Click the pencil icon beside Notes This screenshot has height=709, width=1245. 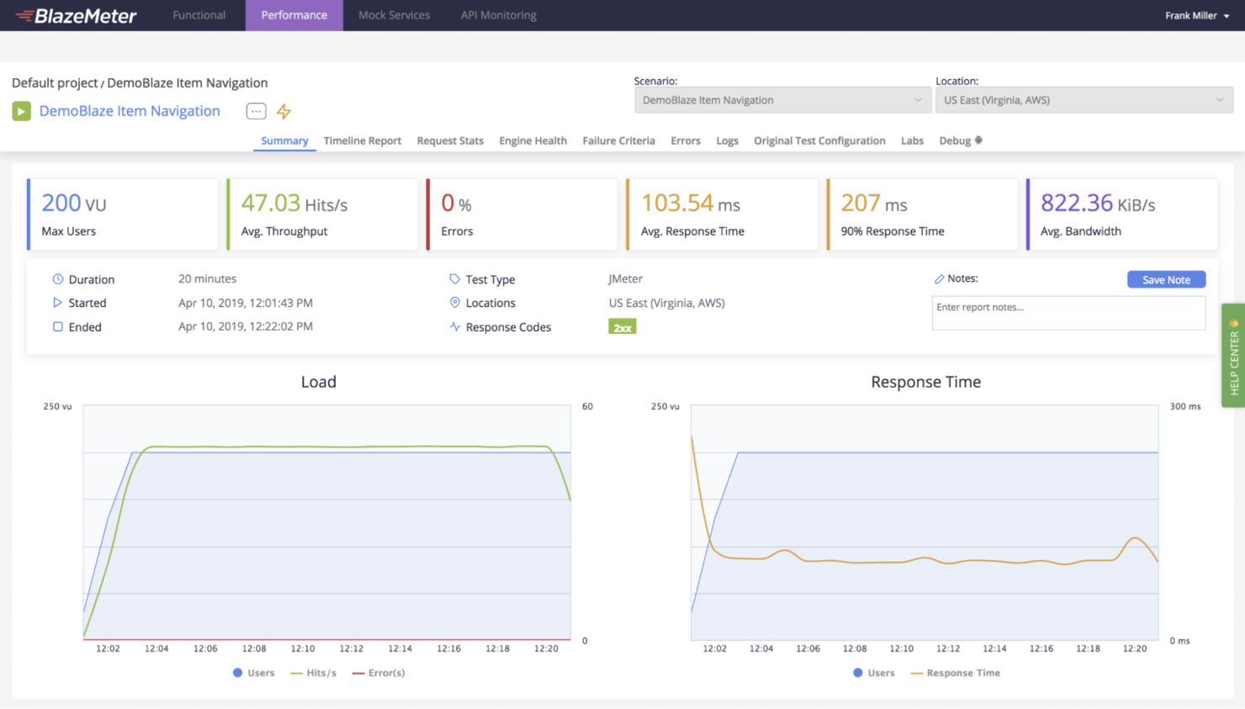pyautogui.click(x=940, y=278)
